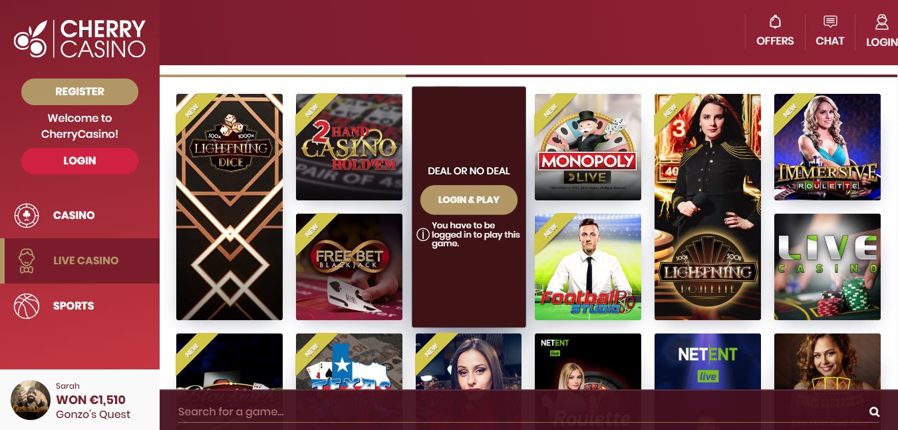Click the Casino chip icon in sidebar
The image size is (898, 430).
click(x=27, y=216)
